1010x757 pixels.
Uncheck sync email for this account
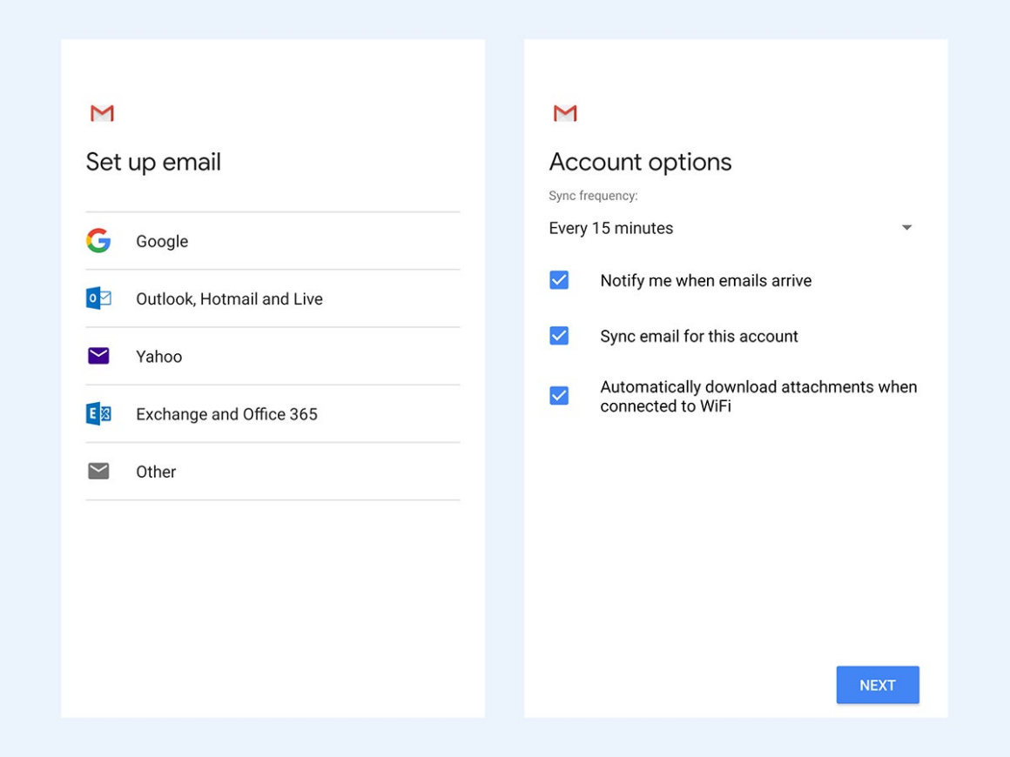pyautogui.click(x=558, y=336)
